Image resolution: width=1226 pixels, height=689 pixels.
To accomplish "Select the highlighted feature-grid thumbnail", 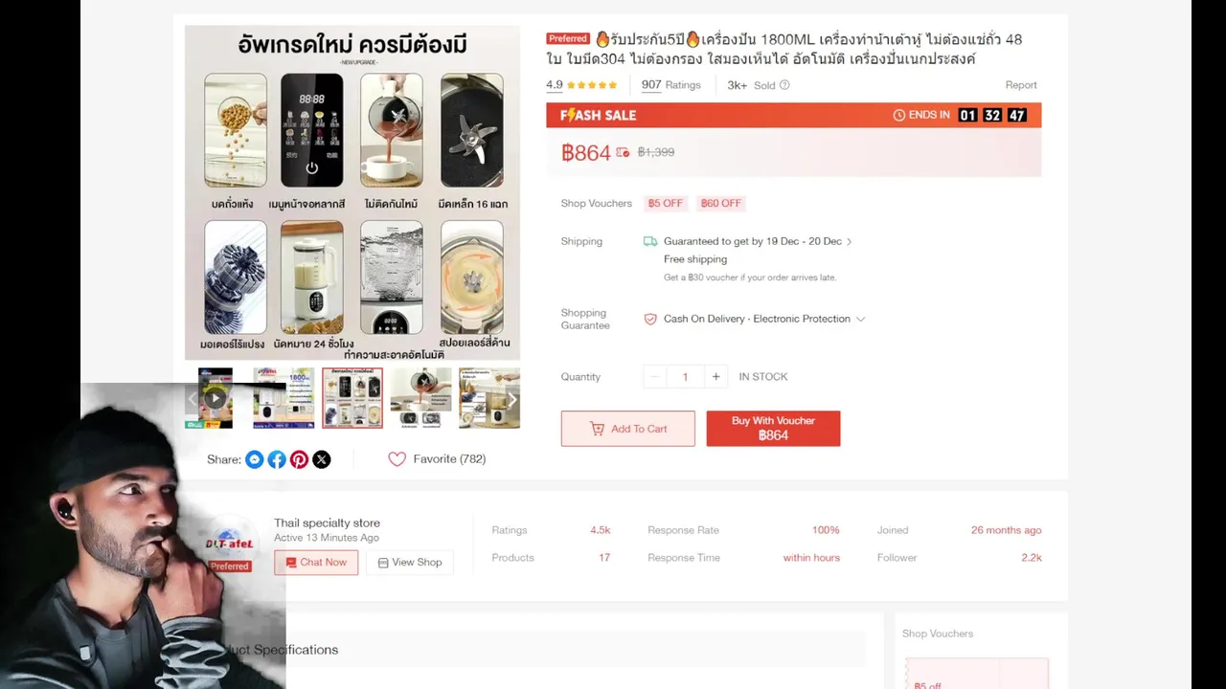I will pos(352,398).
